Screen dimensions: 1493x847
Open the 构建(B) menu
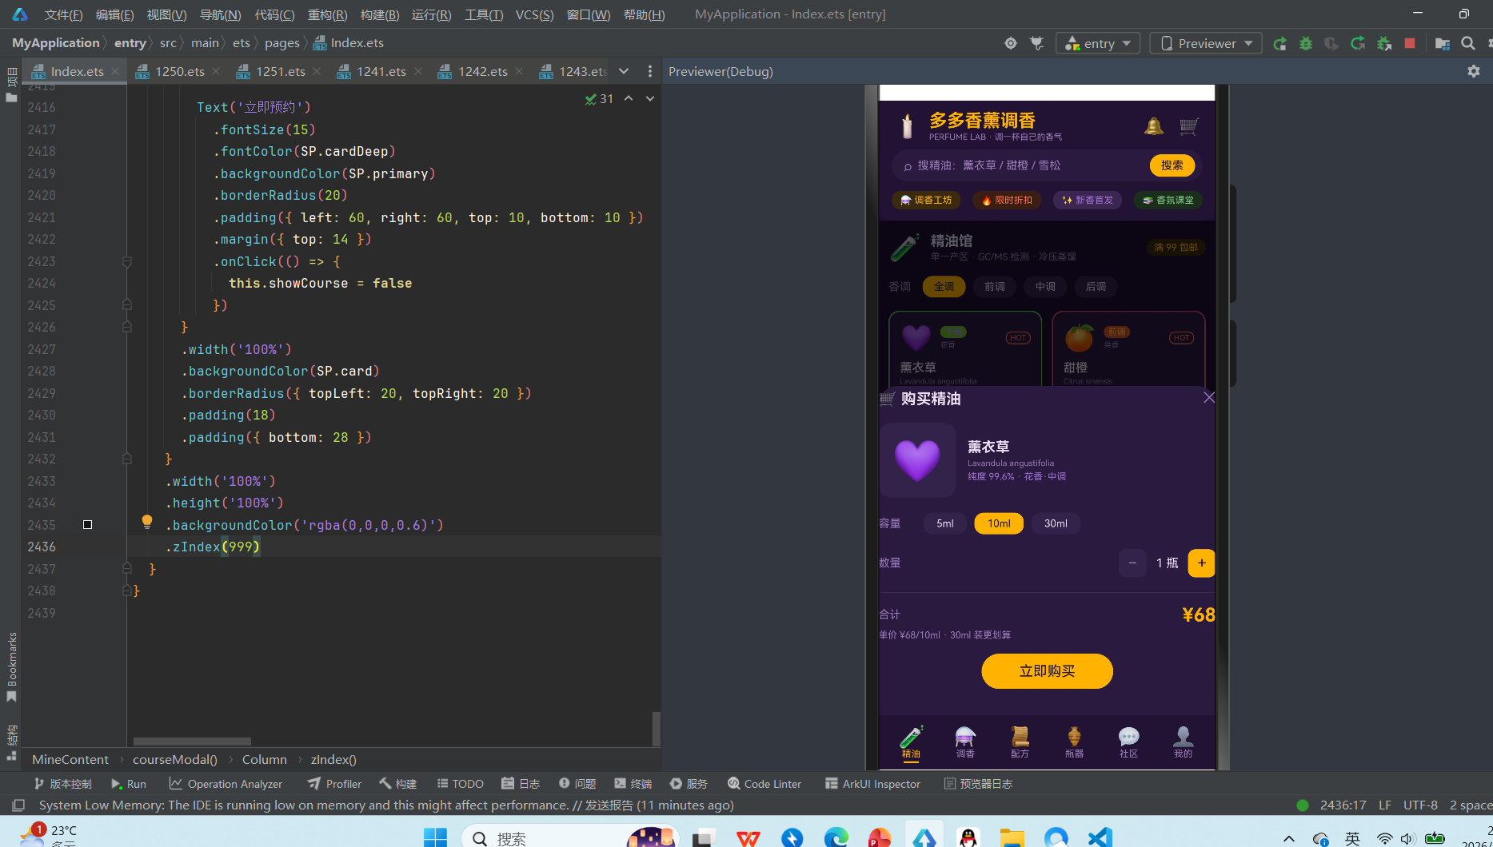[x=380, y=14]
